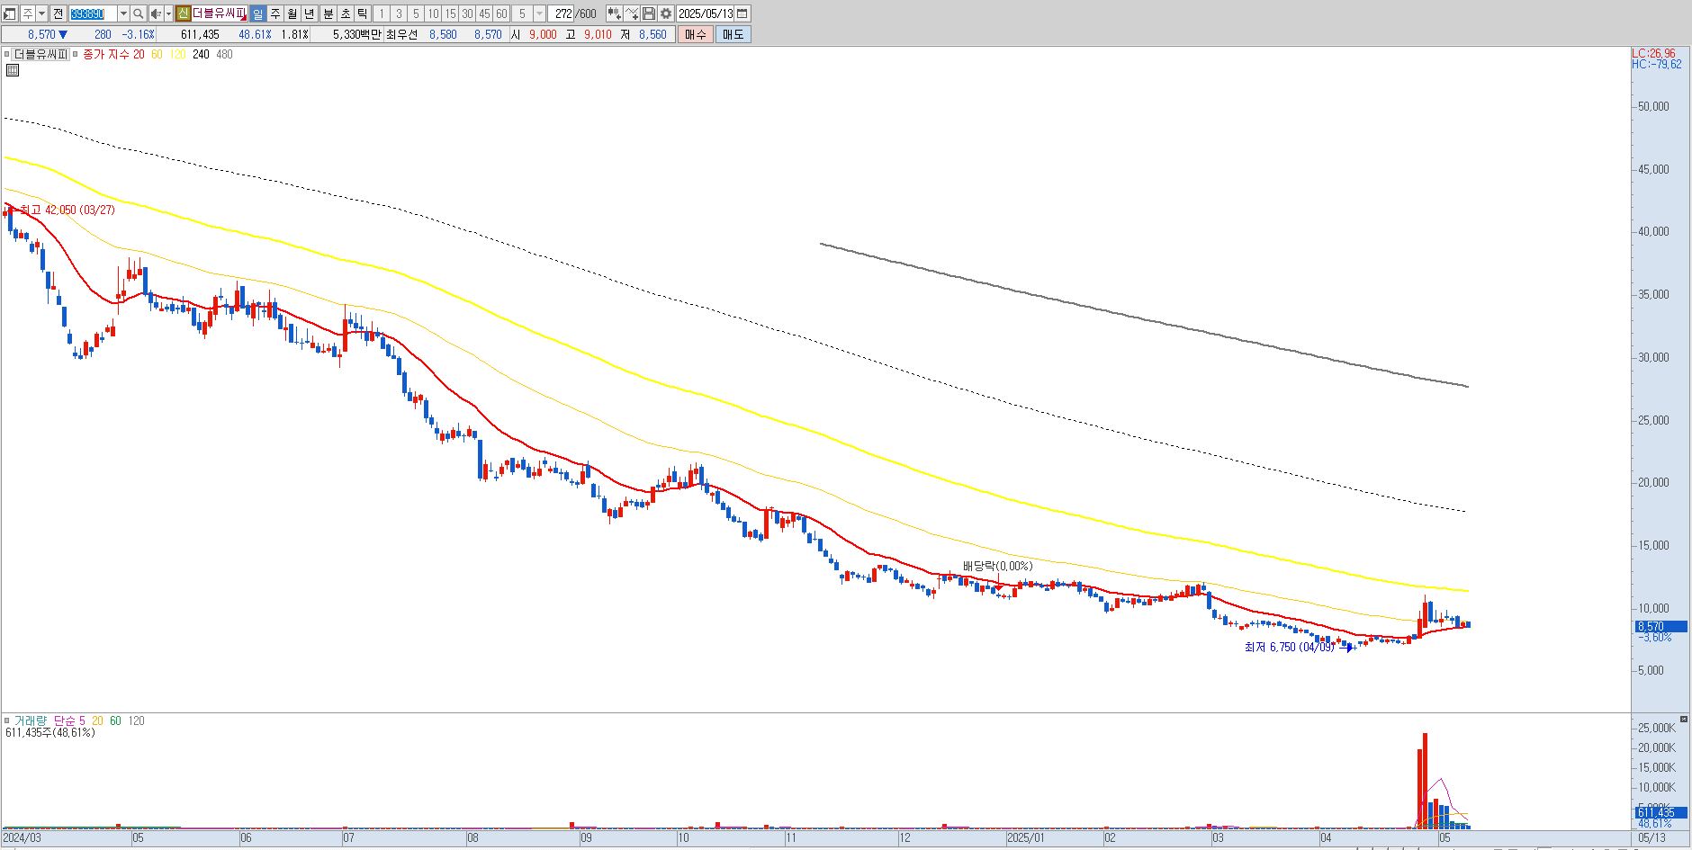Select the 월 monthly period tab

292,13
